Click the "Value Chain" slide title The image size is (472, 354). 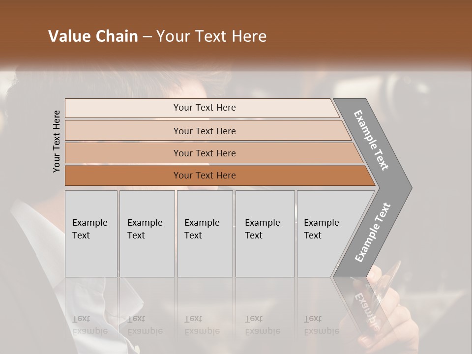[93, 36]
